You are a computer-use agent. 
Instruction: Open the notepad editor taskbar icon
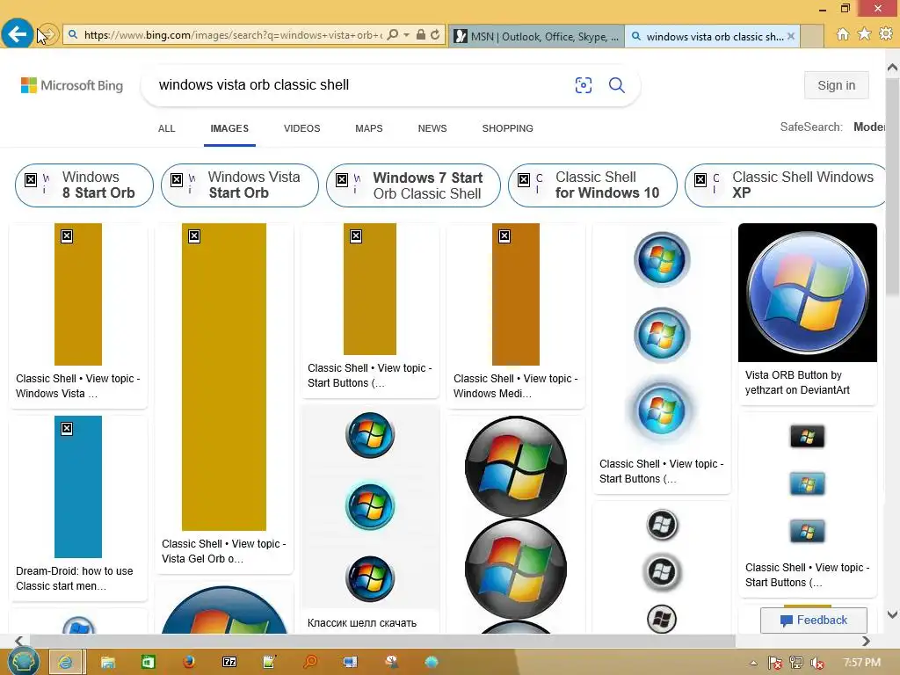pos(269,663)
